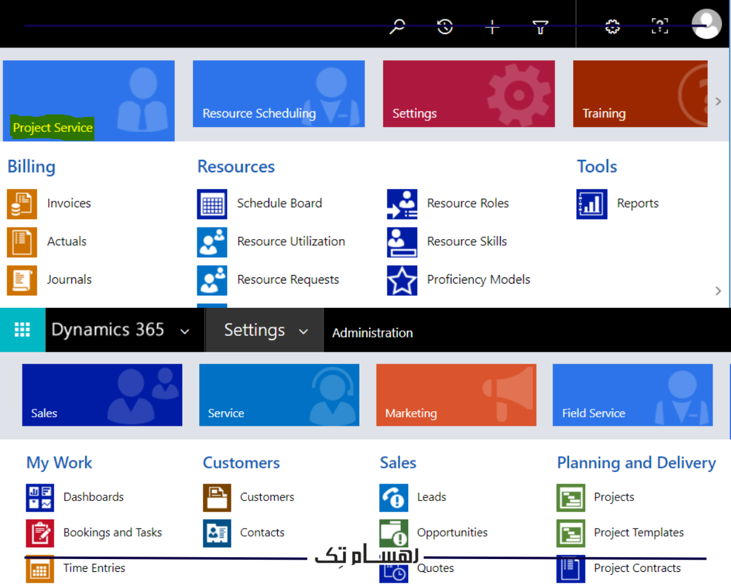Select the Resource Scheduling tile
This screenshot has width=731, height=584.
click(x=278, y=94)
